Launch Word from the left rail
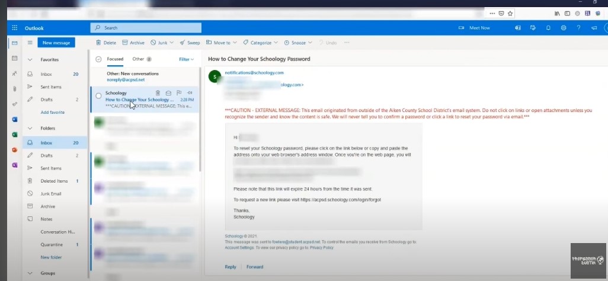The height and width of the screenshot is (281, 608). (15, 120)
